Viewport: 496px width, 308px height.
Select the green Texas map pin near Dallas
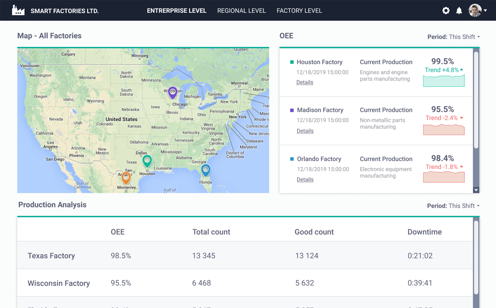pos(147,161)
